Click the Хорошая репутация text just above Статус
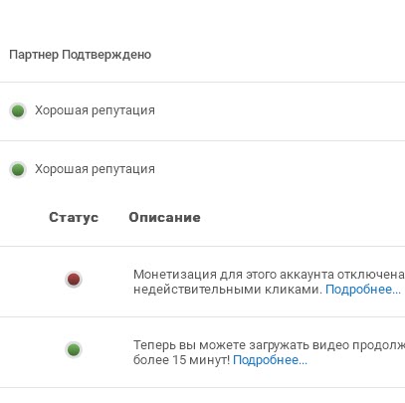Screen dimensions: 405x403 click(x=95, y=169)
